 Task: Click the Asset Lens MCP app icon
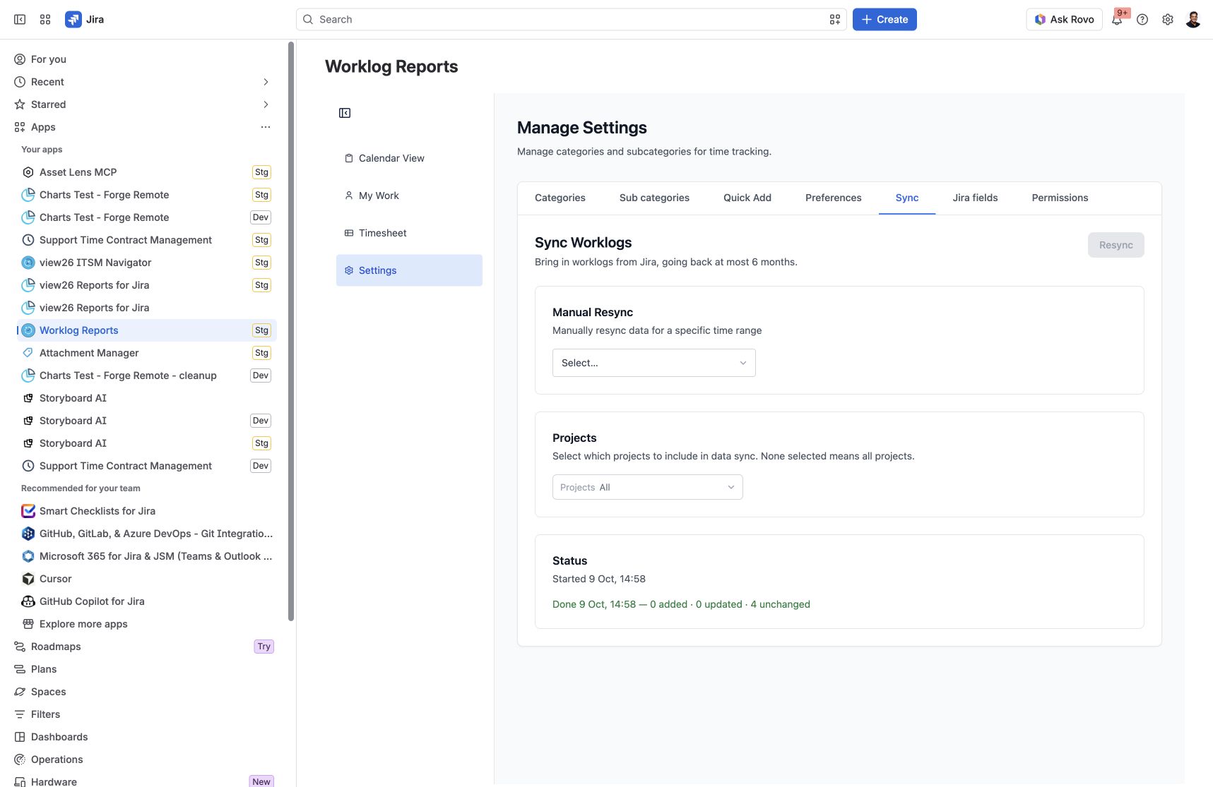pos(28,172)
